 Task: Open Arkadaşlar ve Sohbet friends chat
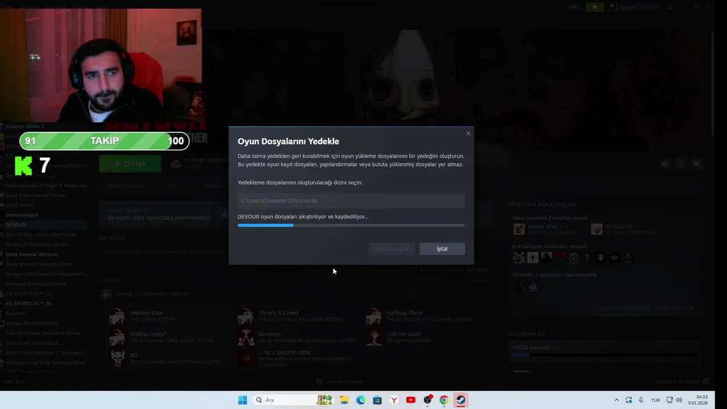[x=682, y=382]
